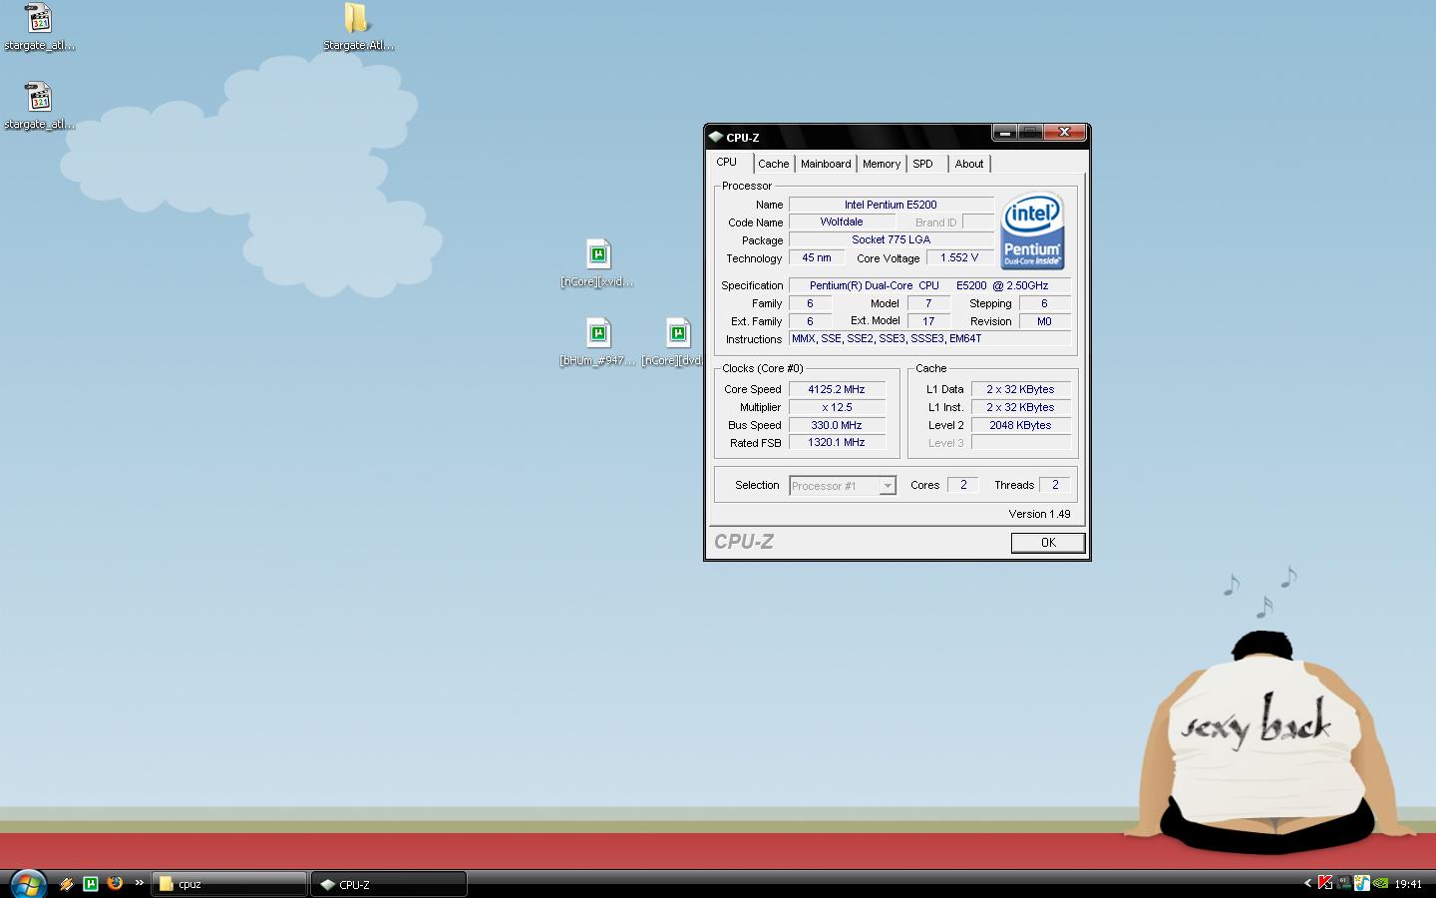Click Version 1.49 label
1436x898 pixels.
(1039, 514)
